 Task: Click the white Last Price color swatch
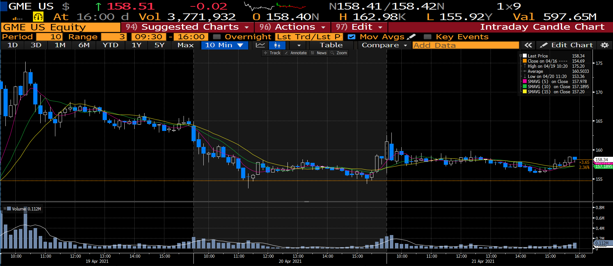pyautogui.click(x=525, y=56)
